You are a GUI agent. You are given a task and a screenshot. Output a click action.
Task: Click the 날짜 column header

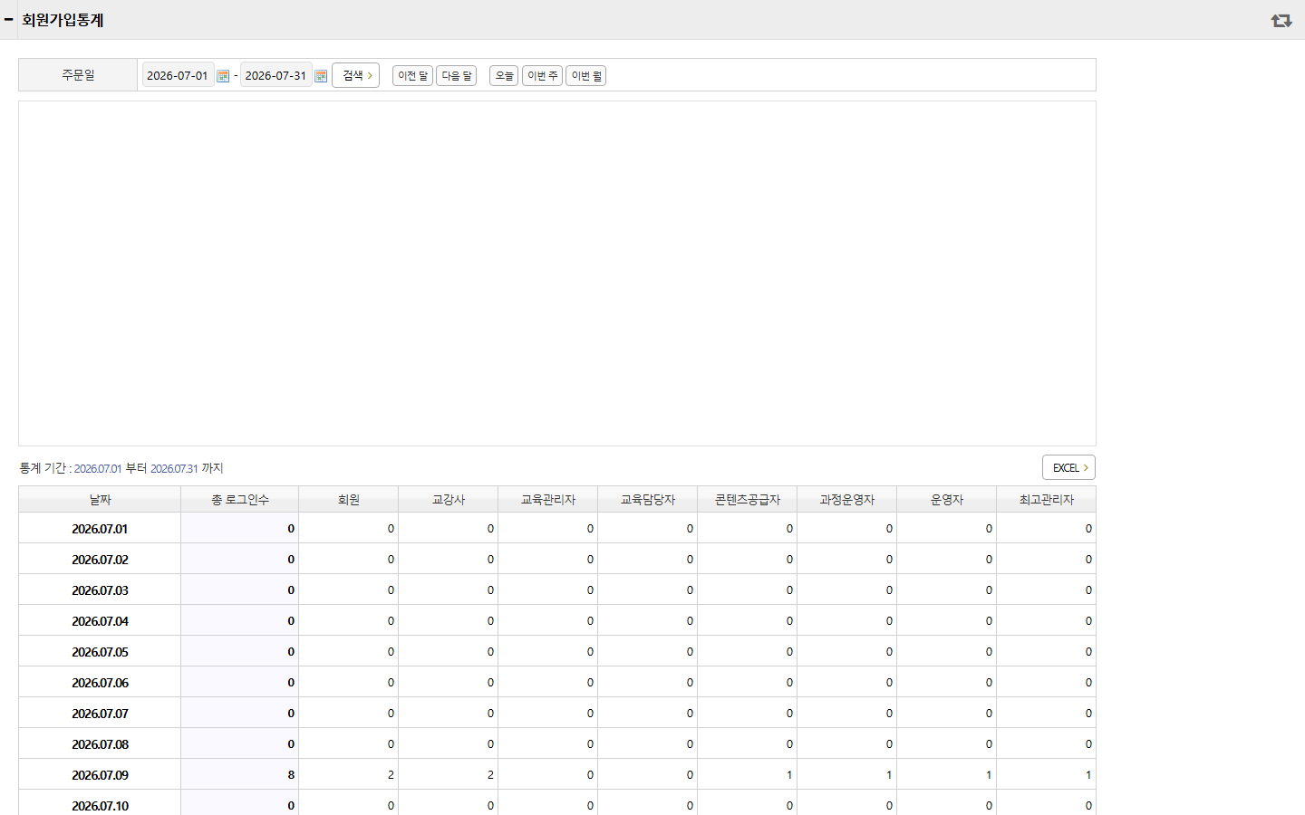coord(100,500)
